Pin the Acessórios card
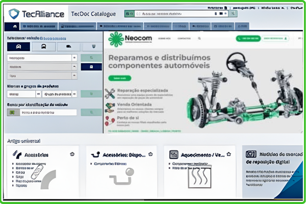 (x=150, y=154)
